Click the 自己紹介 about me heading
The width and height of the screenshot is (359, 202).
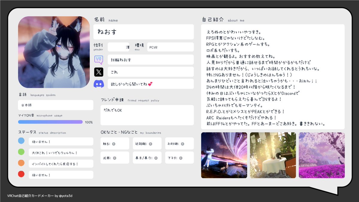tap(223, 20)
